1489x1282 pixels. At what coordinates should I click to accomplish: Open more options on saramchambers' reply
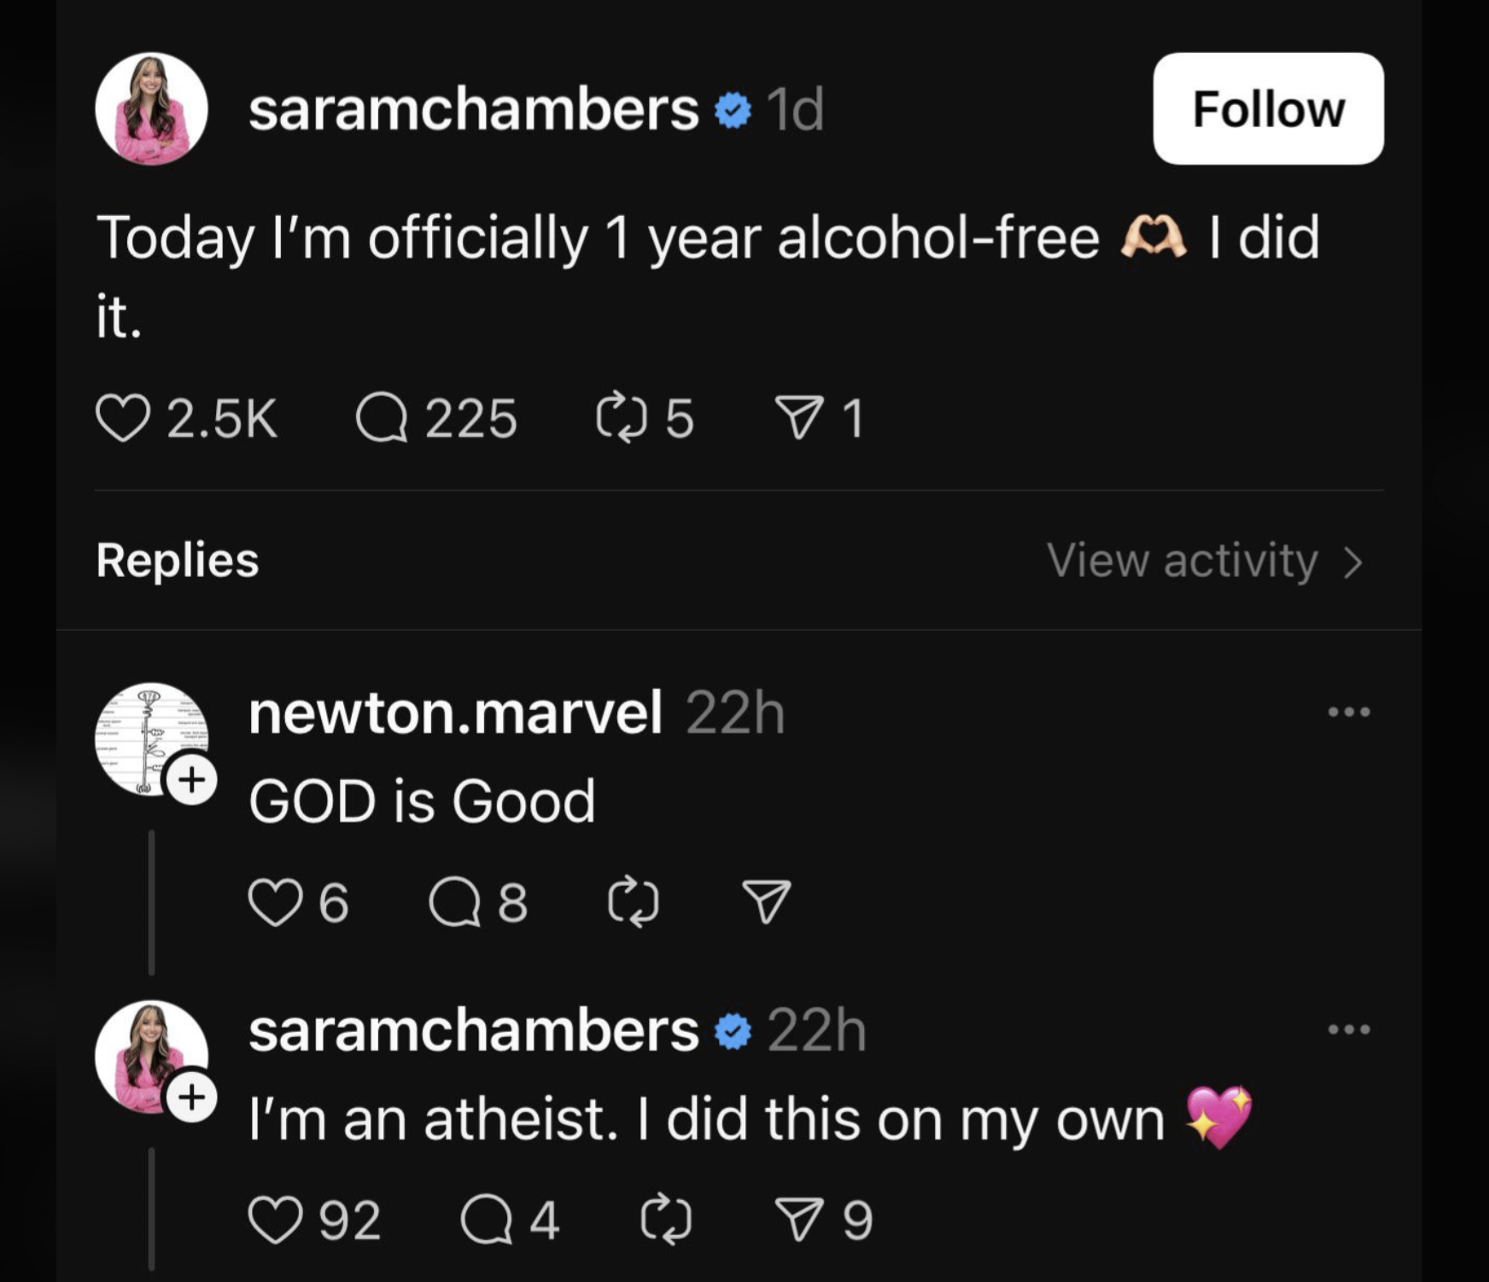click(1349, 1029)
